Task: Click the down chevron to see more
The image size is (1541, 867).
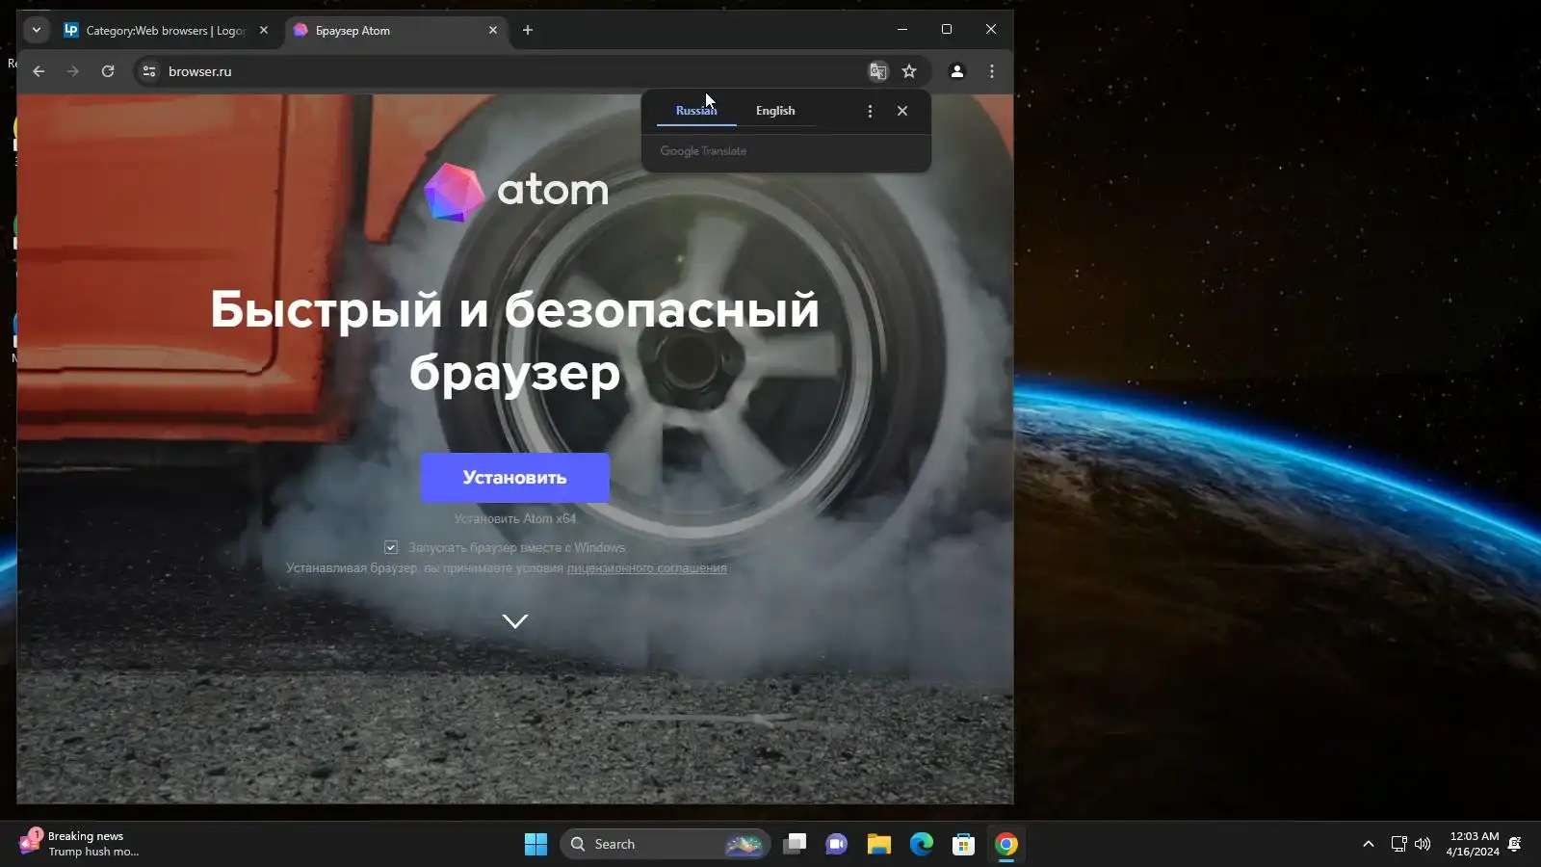Action: click(x=515, y=621)
